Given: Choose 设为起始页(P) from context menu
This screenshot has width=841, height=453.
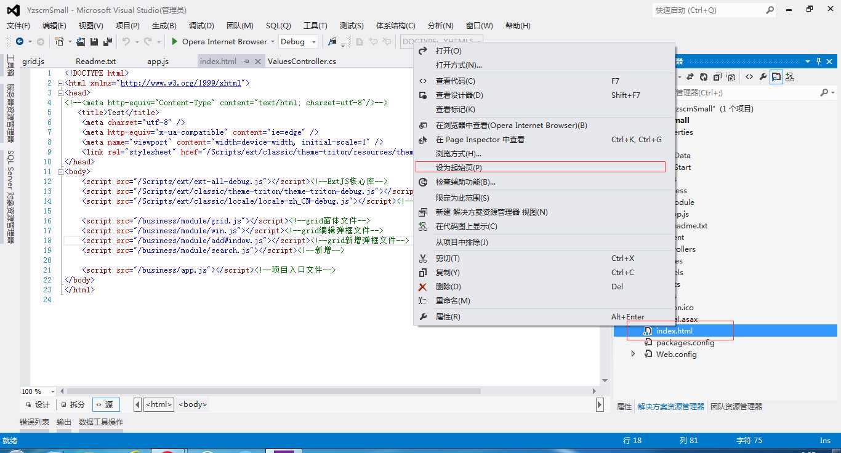Looking at the screenshot, I should pyautogui.click(x=541, y=167).
